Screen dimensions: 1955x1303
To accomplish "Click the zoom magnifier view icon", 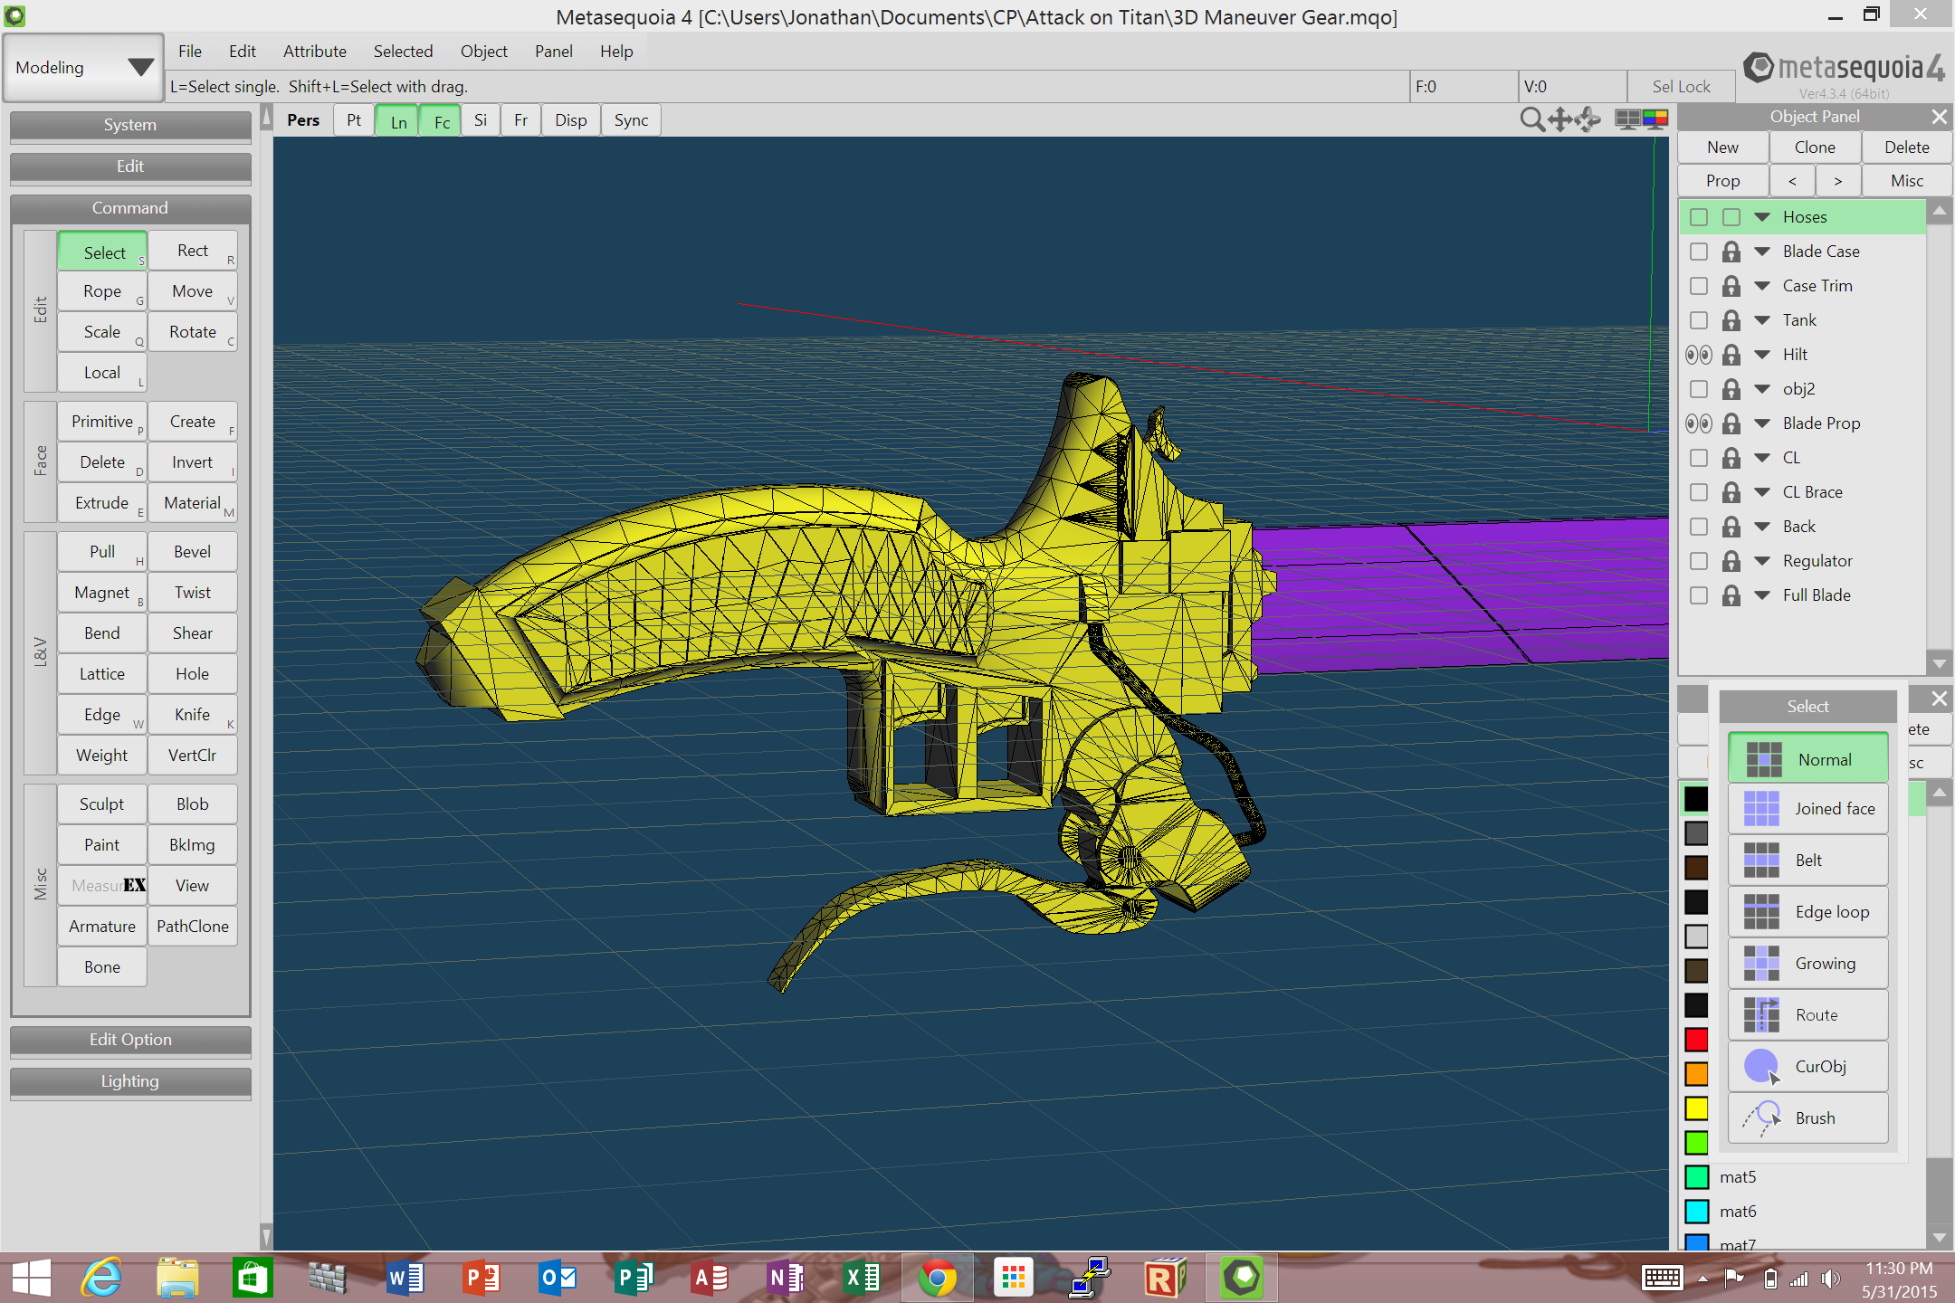I will tap(1531, 120).
